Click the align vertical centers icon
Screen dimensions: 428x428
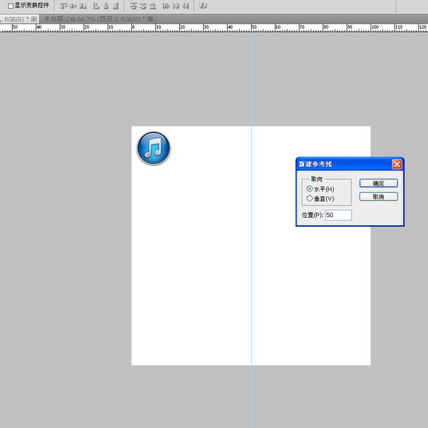73,6
